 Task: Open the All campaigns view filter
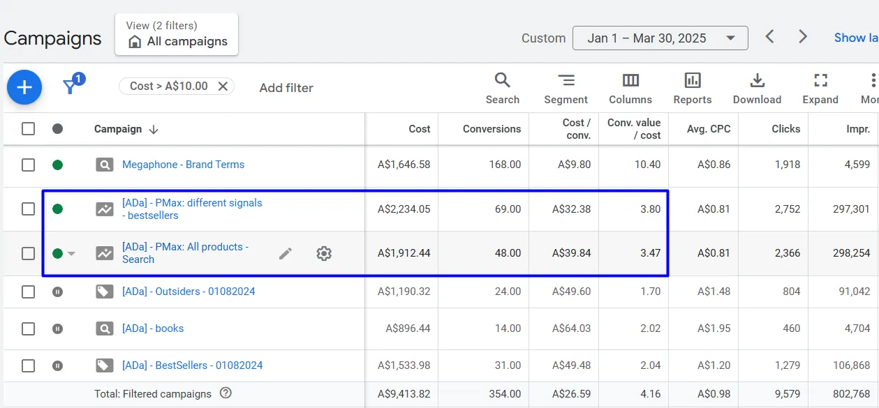[x=176, y=41]
